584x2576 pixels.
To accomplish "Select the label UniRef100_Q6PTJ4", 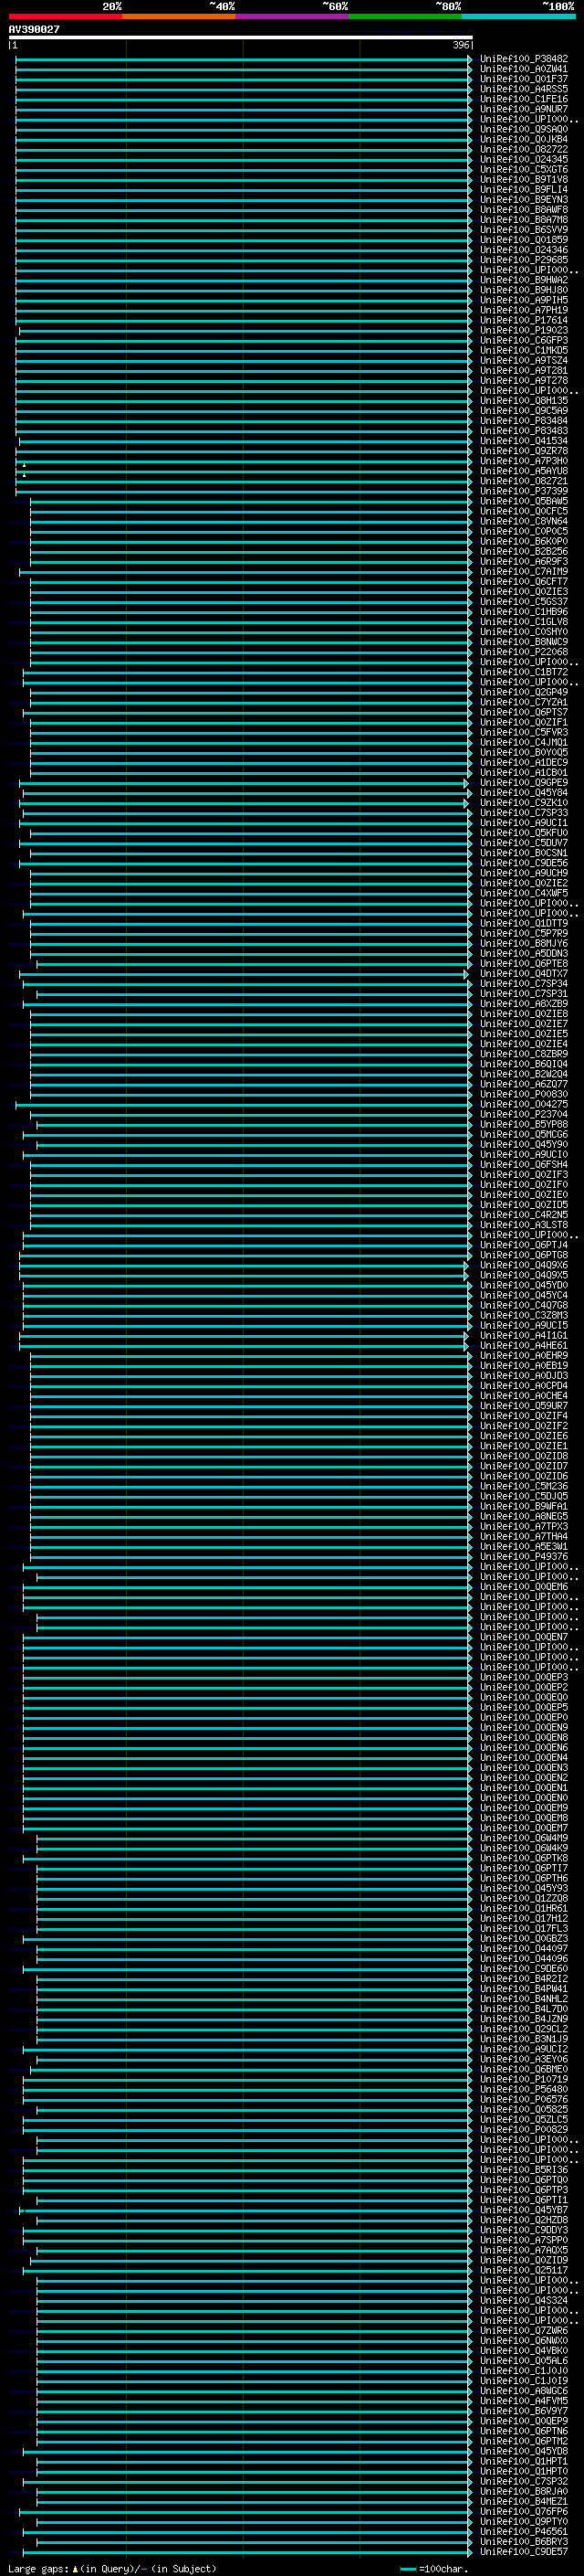I will (x=524, y=1245).
